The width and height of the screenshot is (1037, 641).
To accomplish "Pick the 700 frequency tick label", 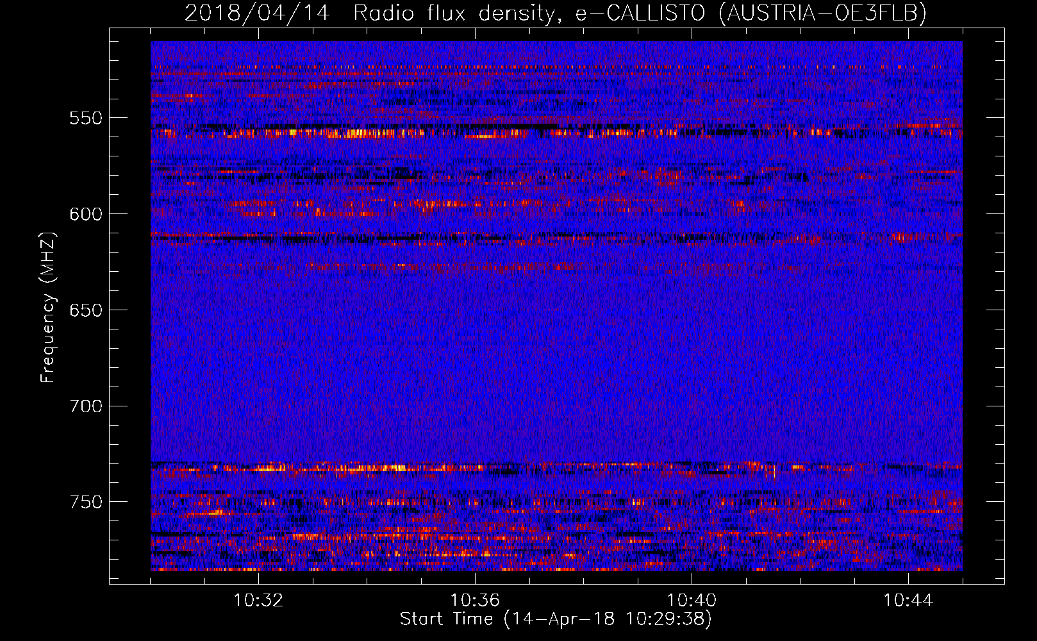I will pos(86,406).
